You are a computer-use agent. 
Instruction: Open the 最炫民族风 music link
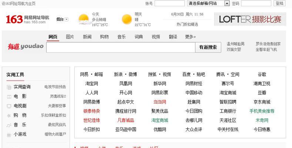[57, 125]
